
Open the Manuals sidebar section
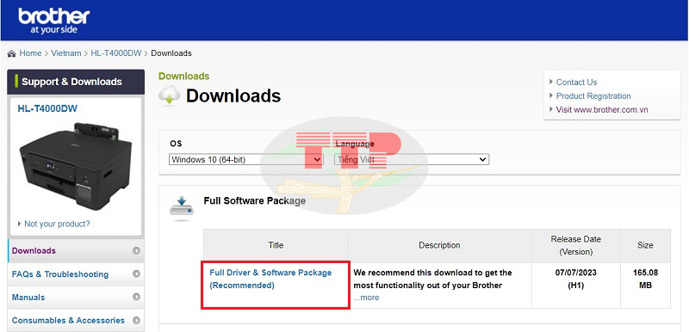[x=28, y=298]
